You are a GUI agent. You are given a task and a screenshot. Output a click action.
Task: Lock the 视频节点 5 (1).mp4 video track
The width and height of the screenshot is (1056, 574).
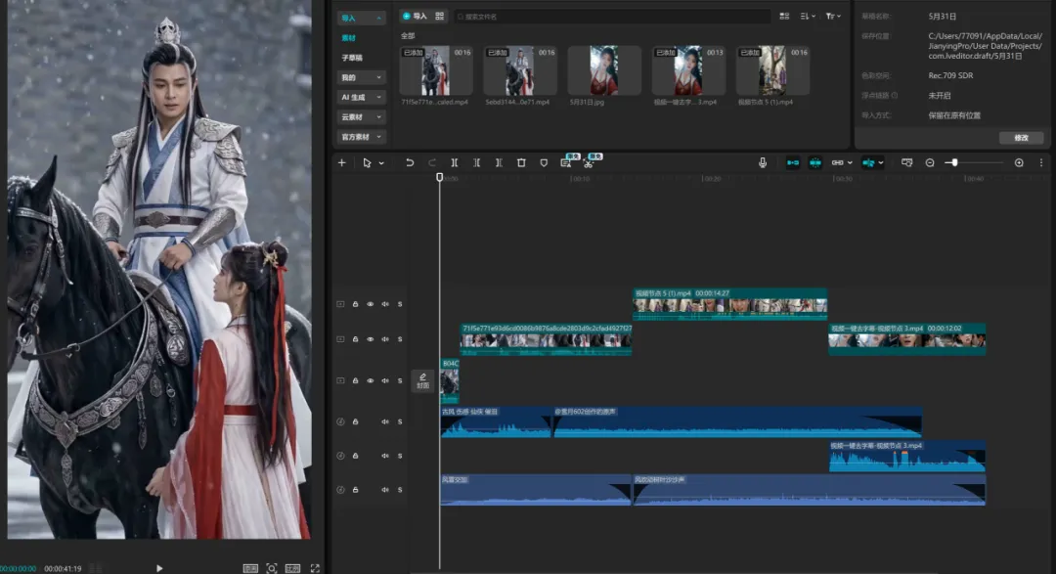[x=355, y=304]
